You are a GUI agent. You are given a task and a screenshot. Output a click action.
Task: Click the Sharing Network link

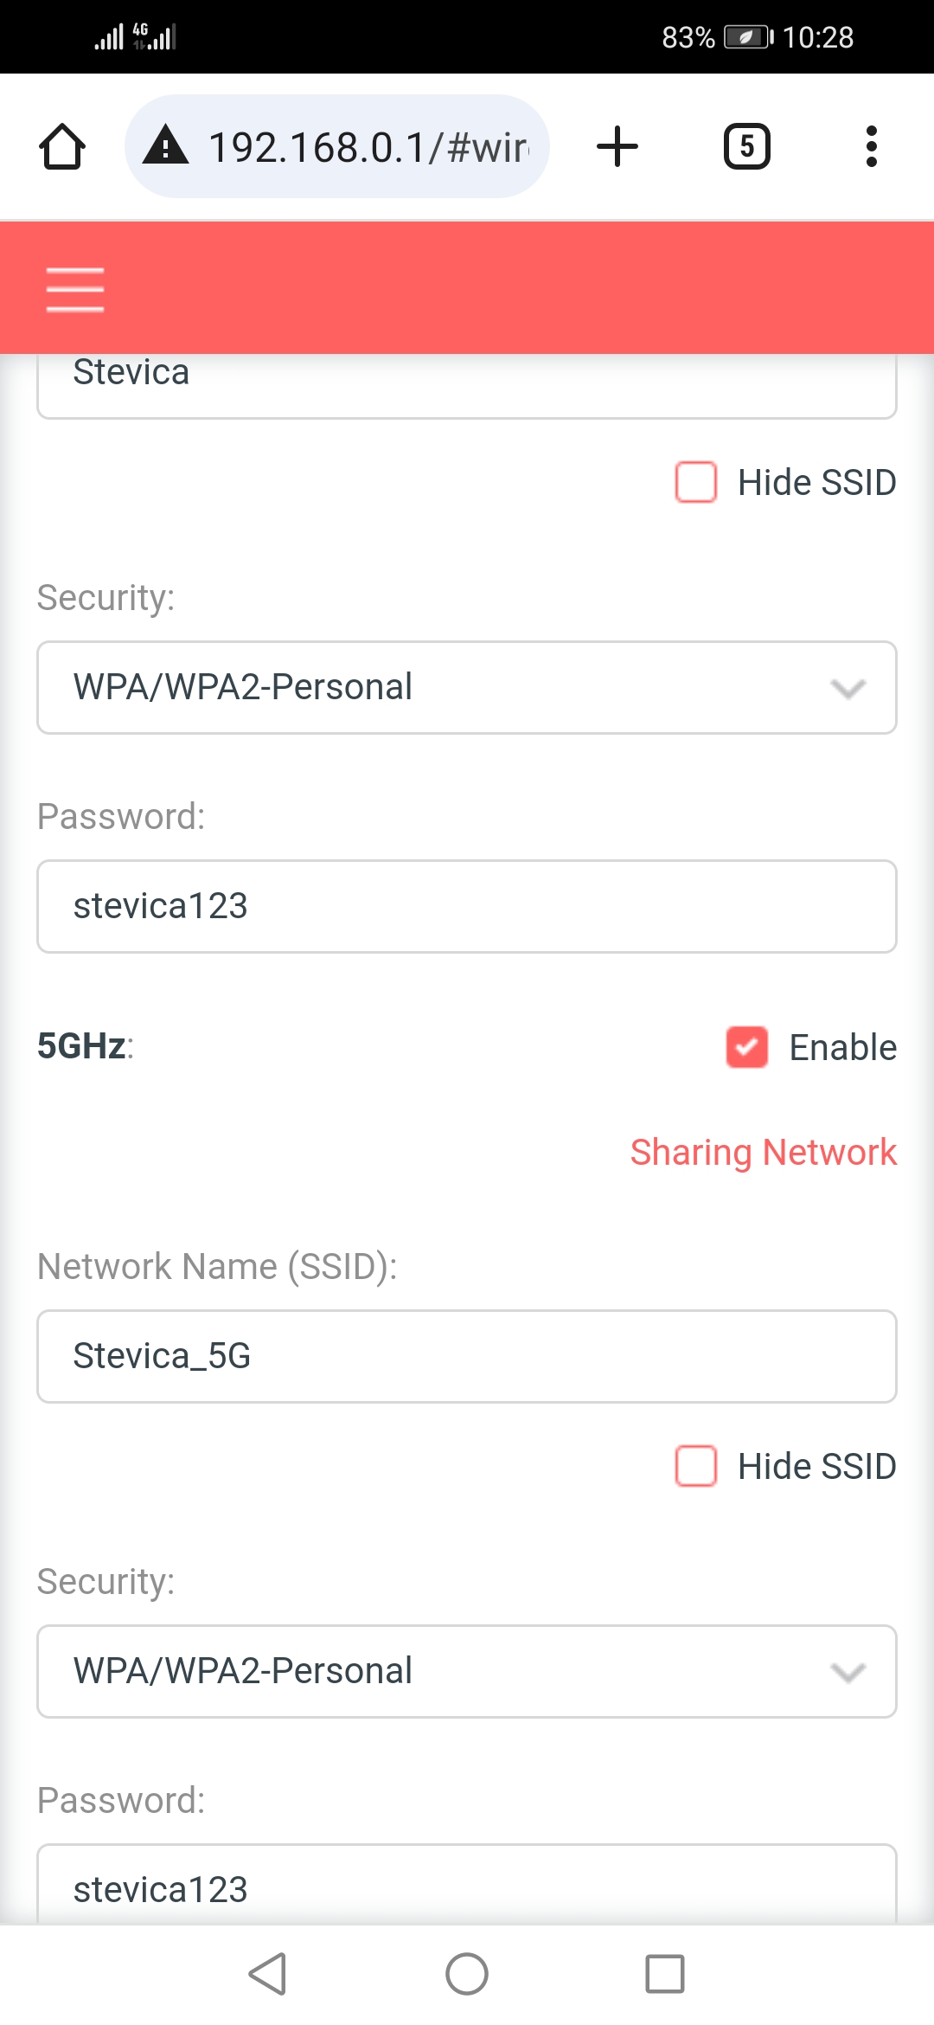pos(763,1153)
